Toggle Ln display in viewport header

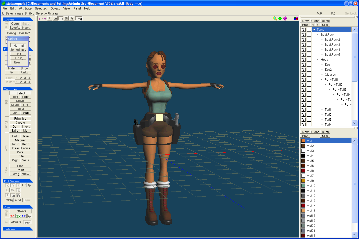tap(55, 18)
